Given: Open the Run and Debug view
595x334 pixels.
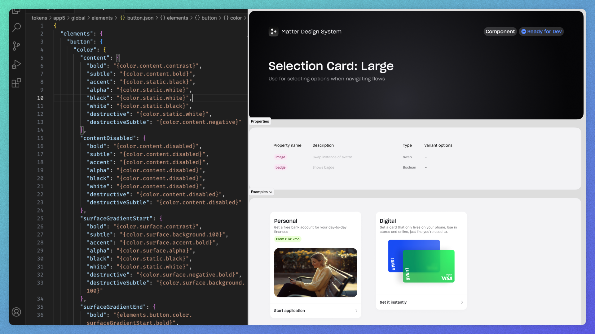Looking at the screenshot, I should click(16, 64).
